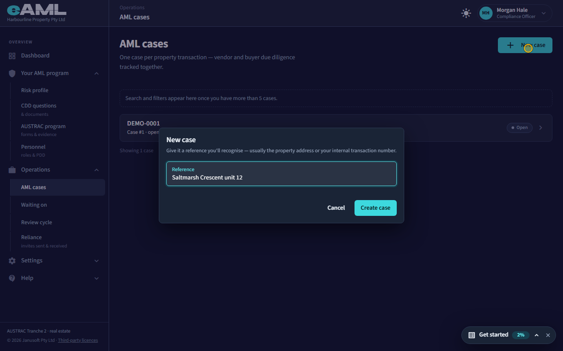
Task: Click the Open status badge on DEMO-0001
Action: [519, 128]
